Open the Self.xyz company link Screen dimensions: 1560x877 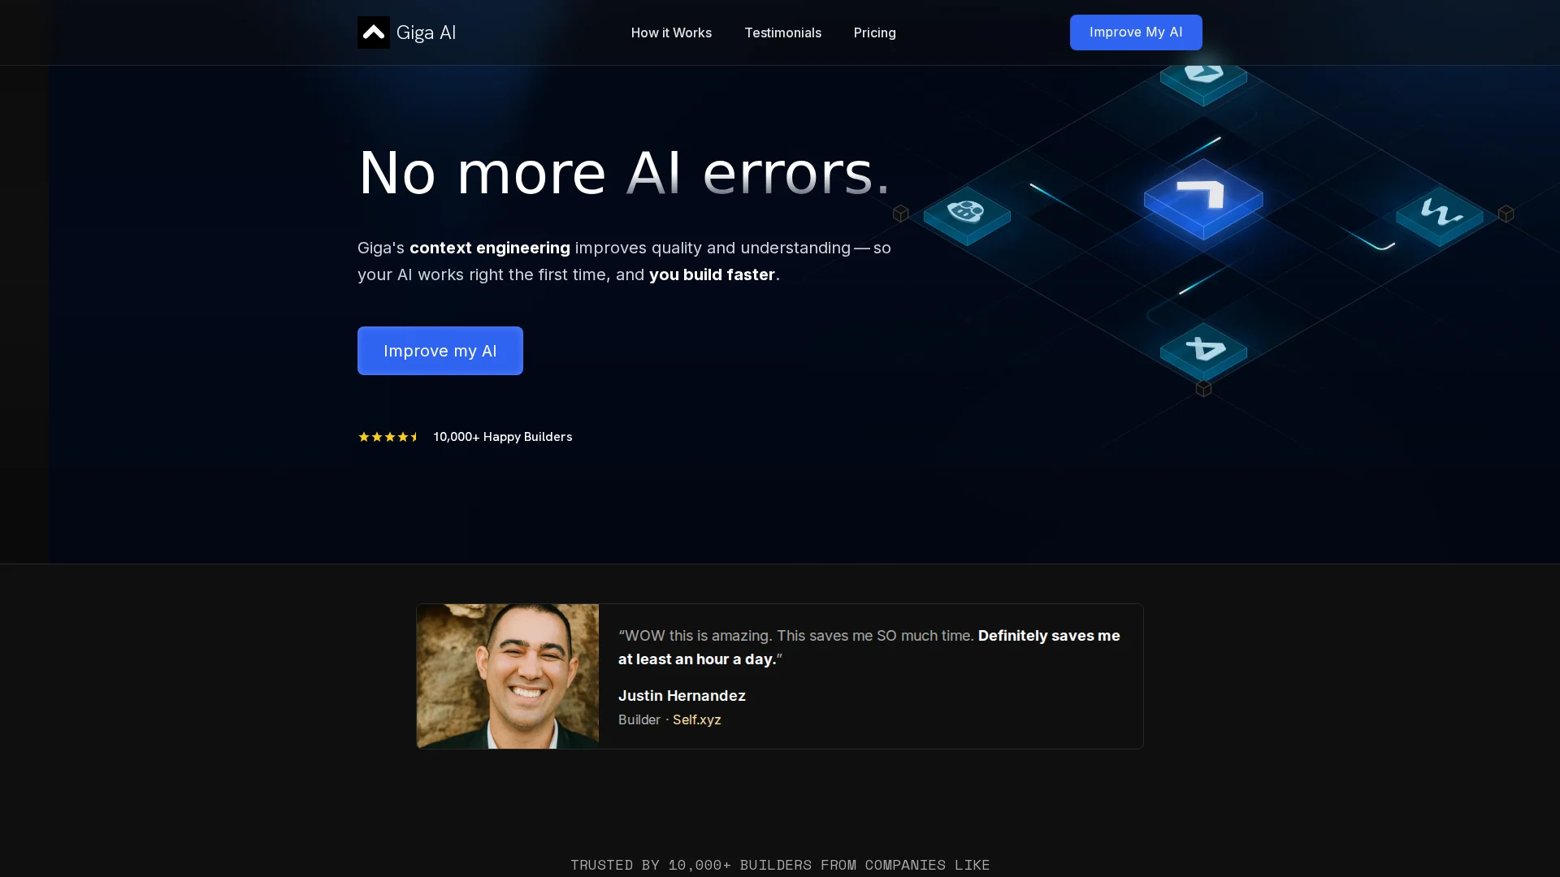[696, 719]
